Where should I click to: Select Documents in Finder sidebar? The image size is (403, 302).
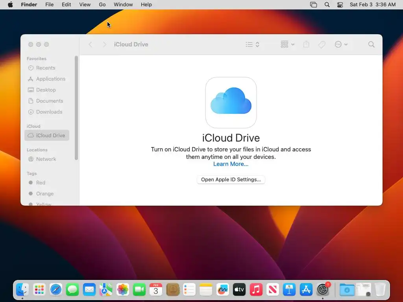coord(47,101)
